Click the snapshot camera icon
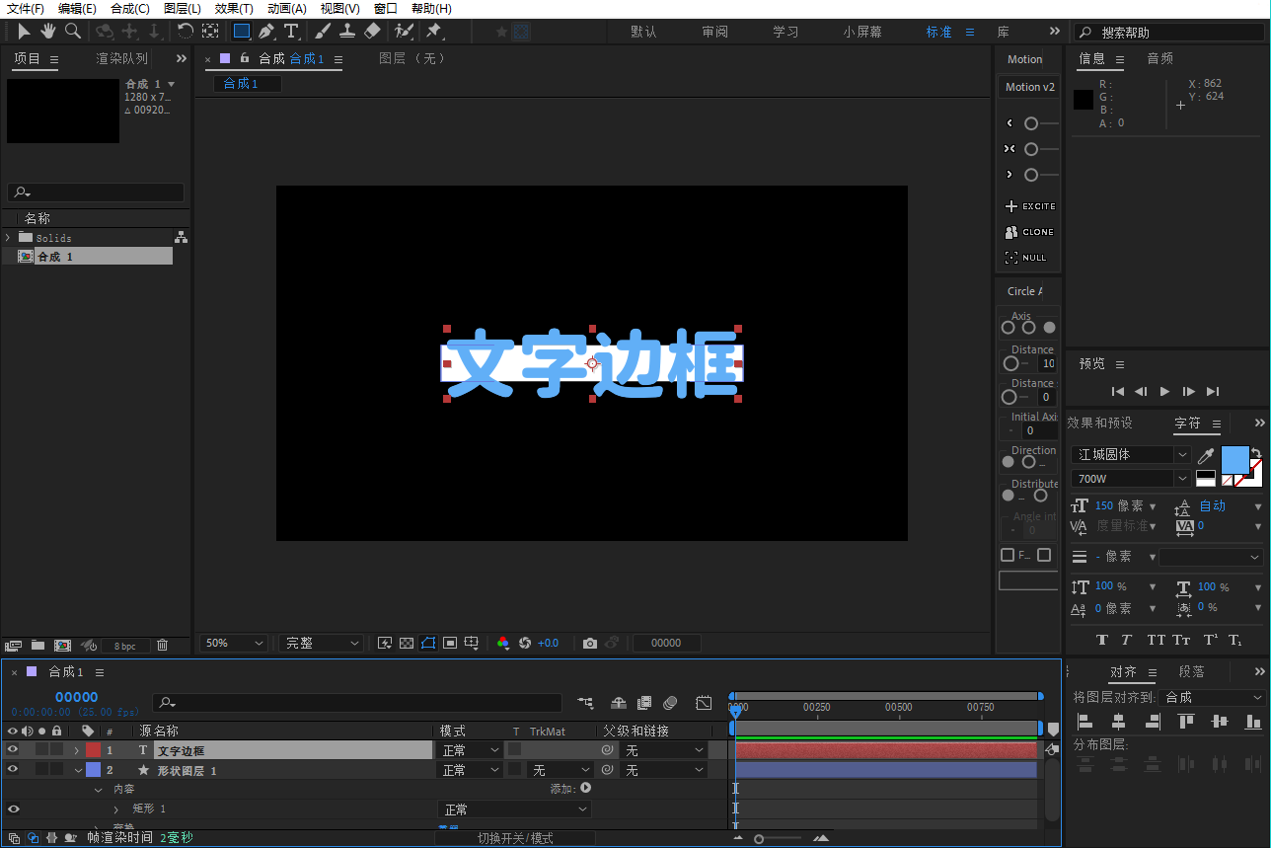 point(590,643)
